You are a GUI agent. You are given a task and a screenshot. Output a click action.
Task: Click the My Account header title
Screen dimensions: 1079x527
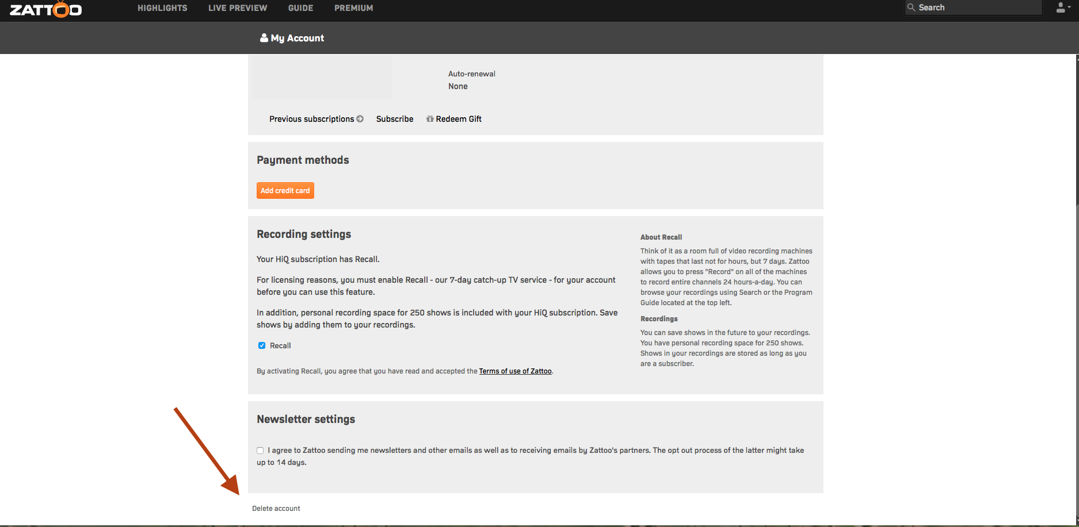[x=298, y=38]
